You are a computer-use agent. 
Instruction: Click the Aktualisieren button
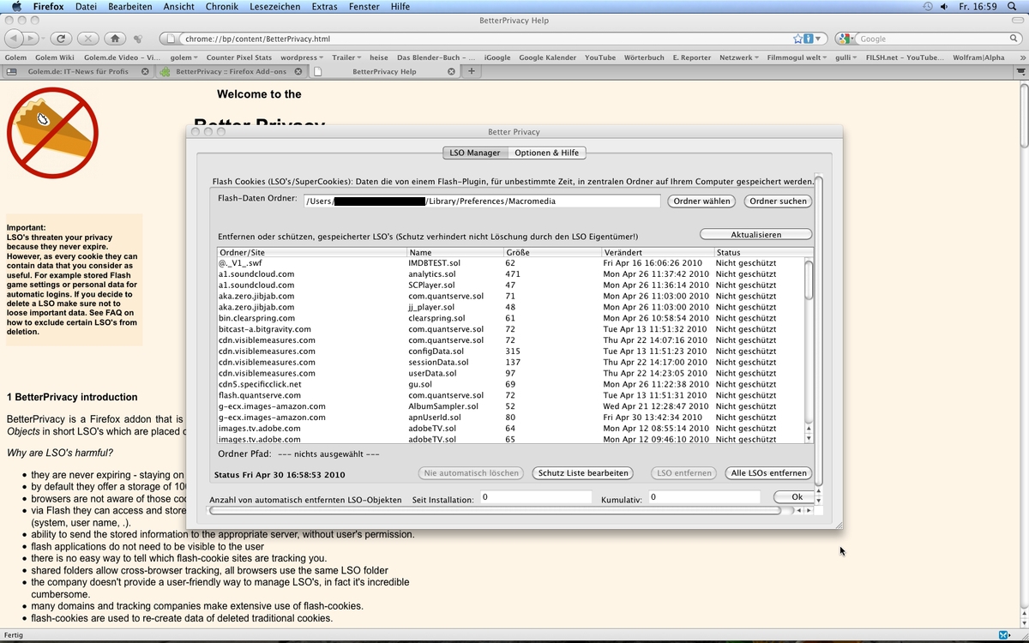755,234
